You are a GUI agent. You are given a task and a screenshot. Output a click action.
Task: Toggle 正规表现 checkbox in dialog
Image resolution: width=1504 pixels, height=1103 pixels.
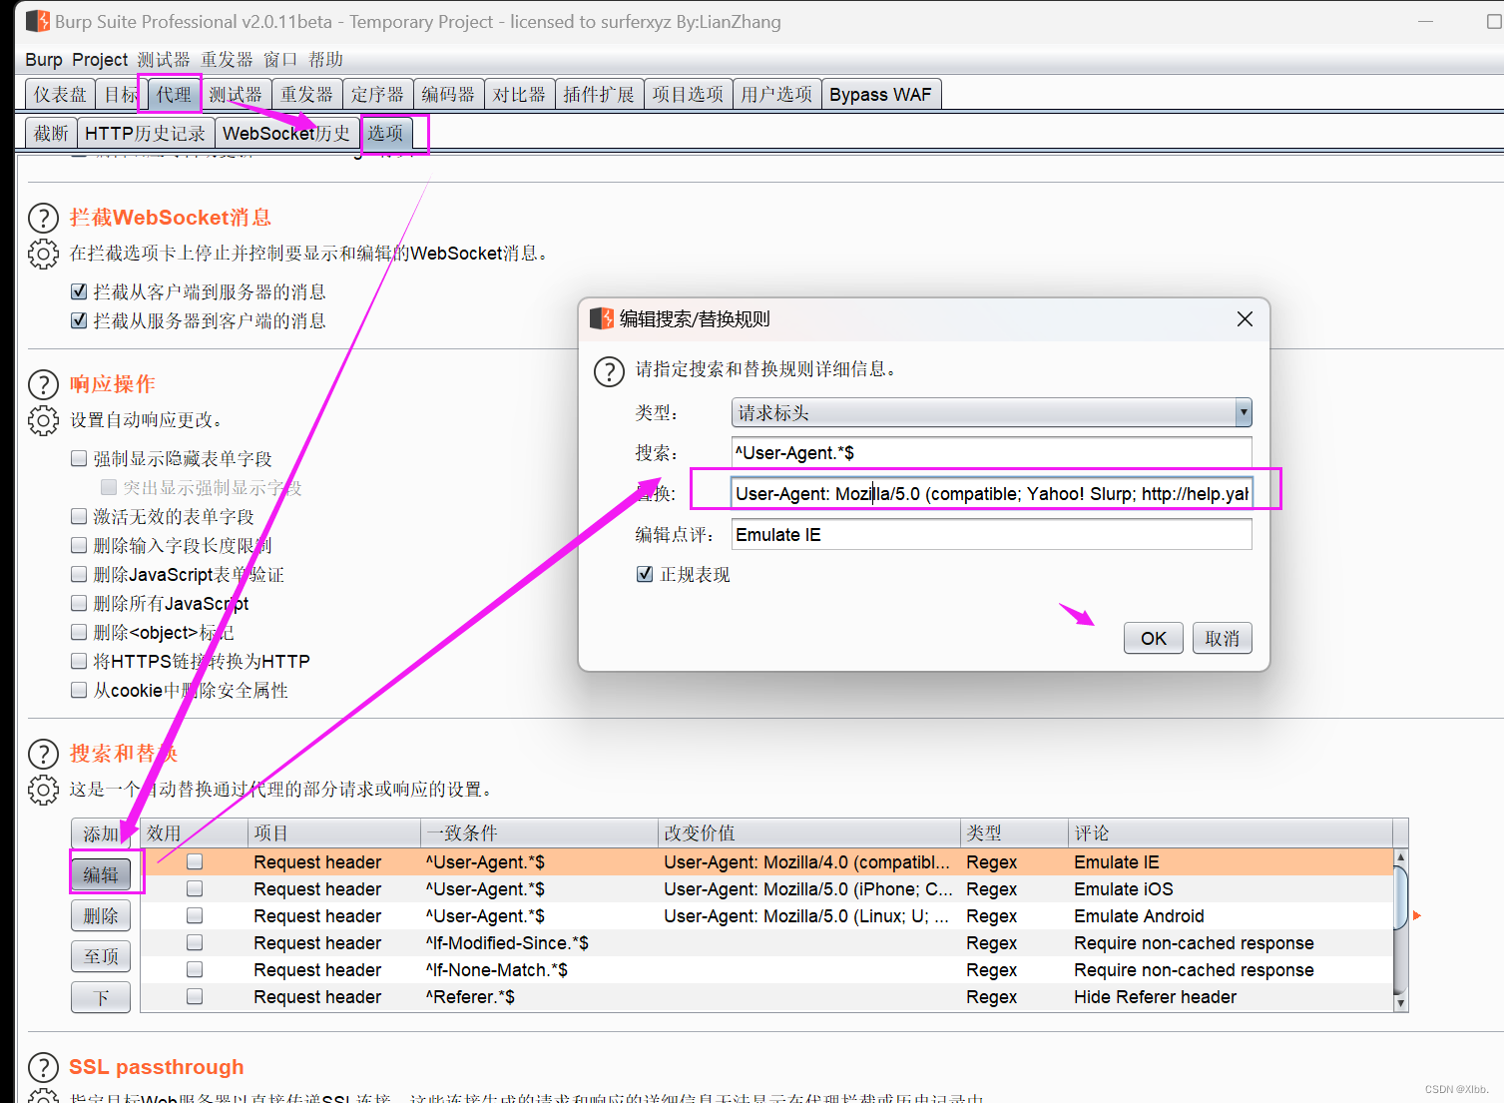645,574
